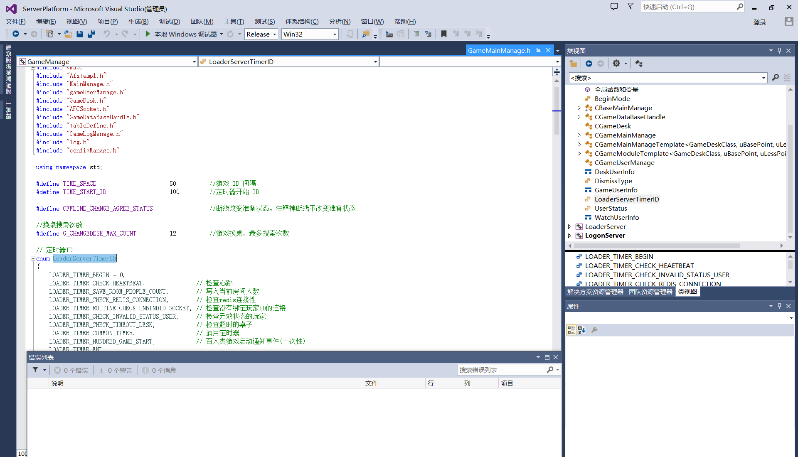
Task: Open the 调试(D) menu
Action: pos(170,22)
